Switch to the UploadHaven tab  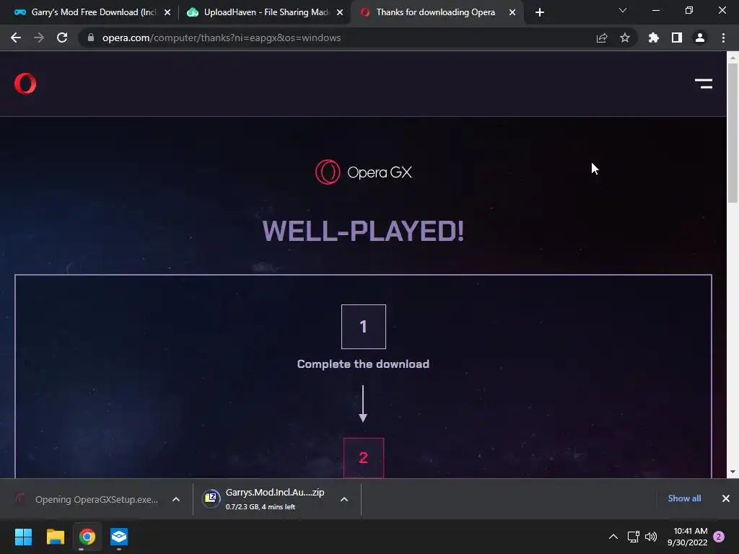point(266,12)
